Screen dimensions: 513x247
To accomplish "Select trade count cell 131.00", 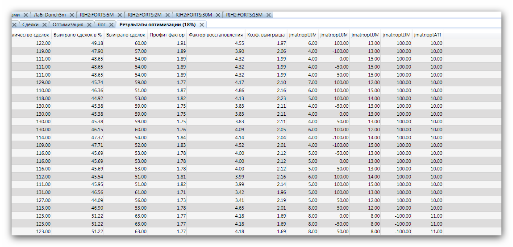I will pos(31,192).
